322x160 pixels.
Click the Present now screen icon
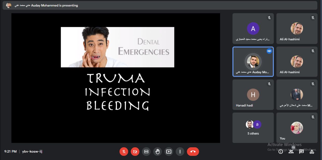[169, 152]
